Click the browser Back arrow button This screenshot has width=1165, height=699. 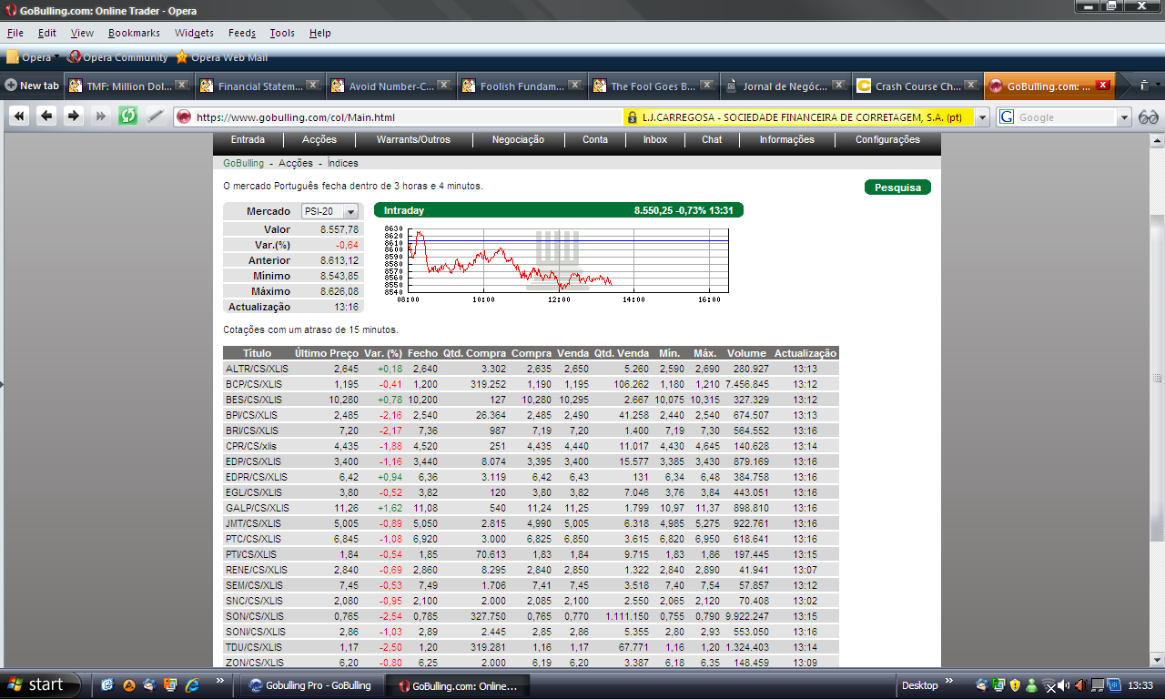tap(46, 116)
